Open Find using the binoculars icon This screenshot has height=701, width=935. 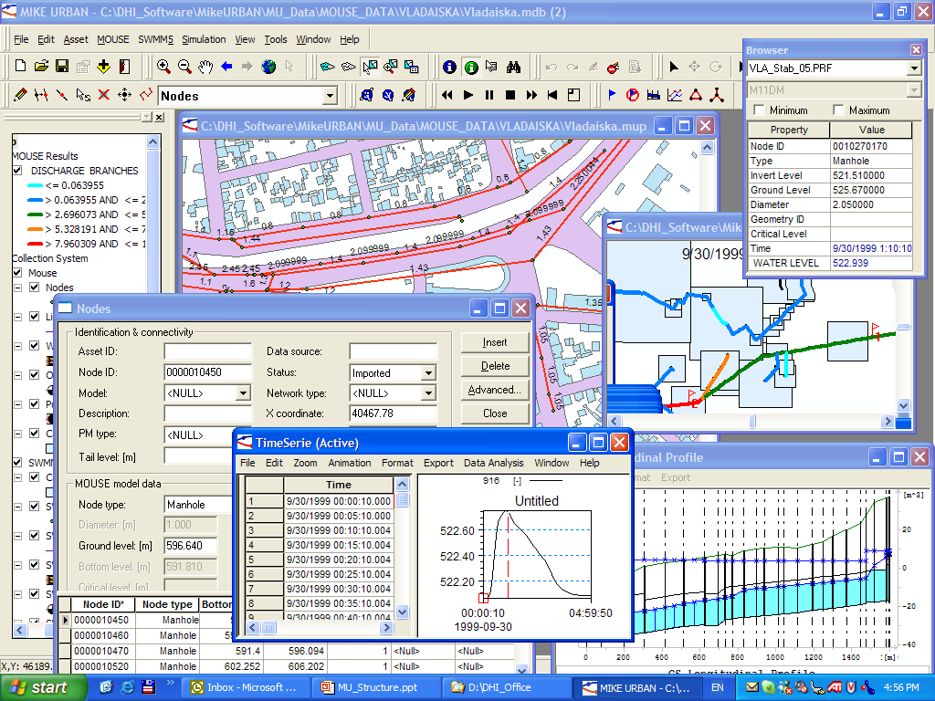click(513, 67)
